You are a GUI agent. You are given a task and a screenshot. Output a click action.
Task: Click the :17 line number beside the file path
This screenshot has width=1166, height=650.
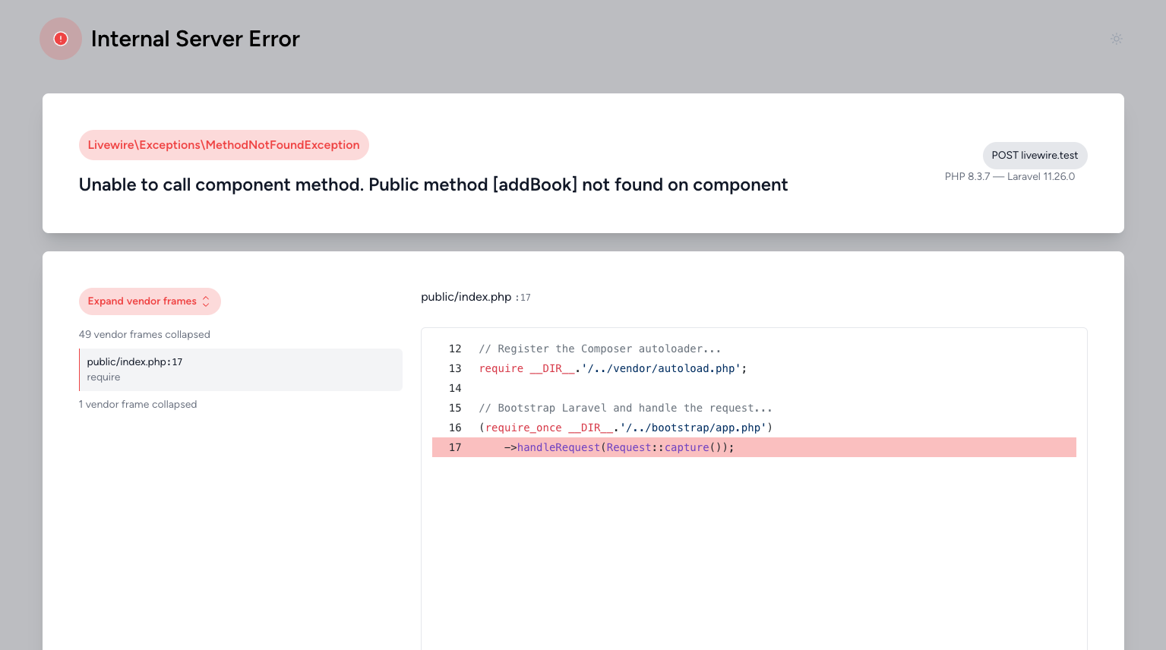pos(523,298)
